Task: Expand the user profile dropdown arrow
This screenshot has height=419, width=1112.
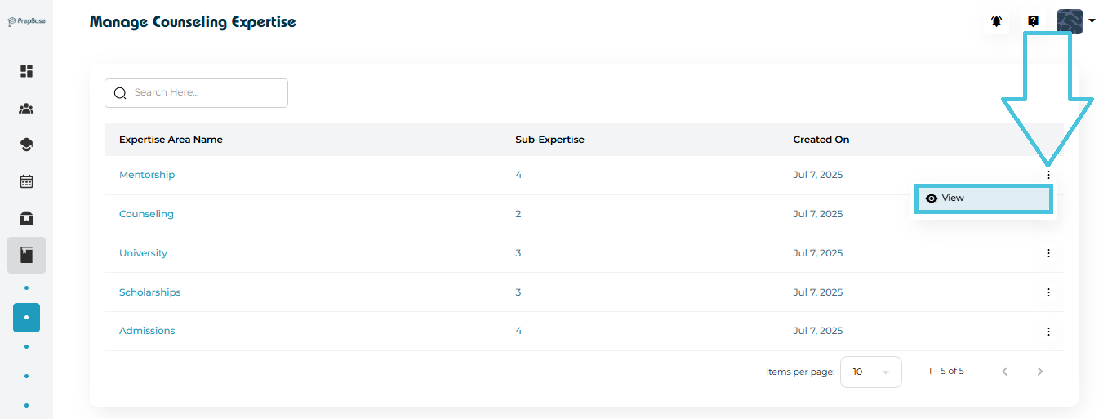Action: coord(1092,21)
